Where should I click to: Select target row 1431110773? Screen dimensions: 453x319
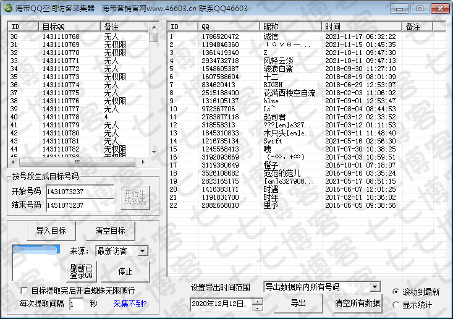tap(78, 77)
